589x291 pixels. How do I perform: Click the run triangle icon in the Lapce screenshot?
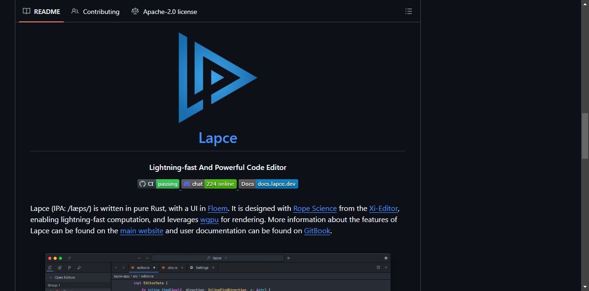[289, 258]
